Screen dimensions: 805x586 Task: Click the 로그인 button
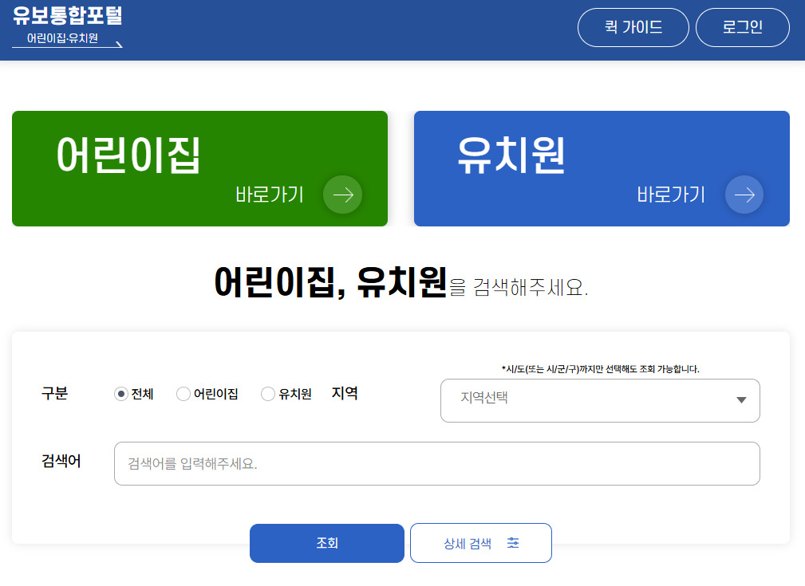pyautogui.click(x=742, y=26)
